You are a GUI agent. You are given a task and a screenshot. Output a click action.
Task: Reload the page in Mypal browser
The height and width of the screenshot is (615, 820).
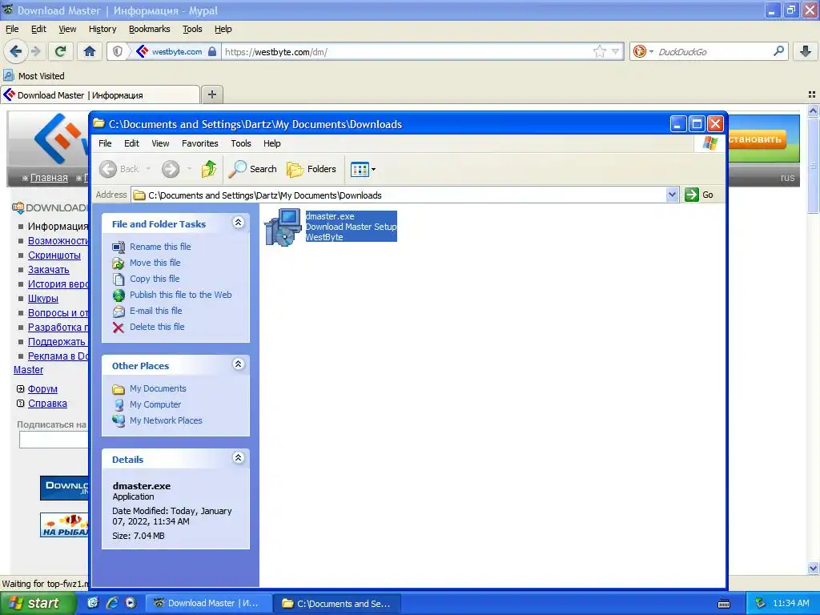click(x=61, y=51)
